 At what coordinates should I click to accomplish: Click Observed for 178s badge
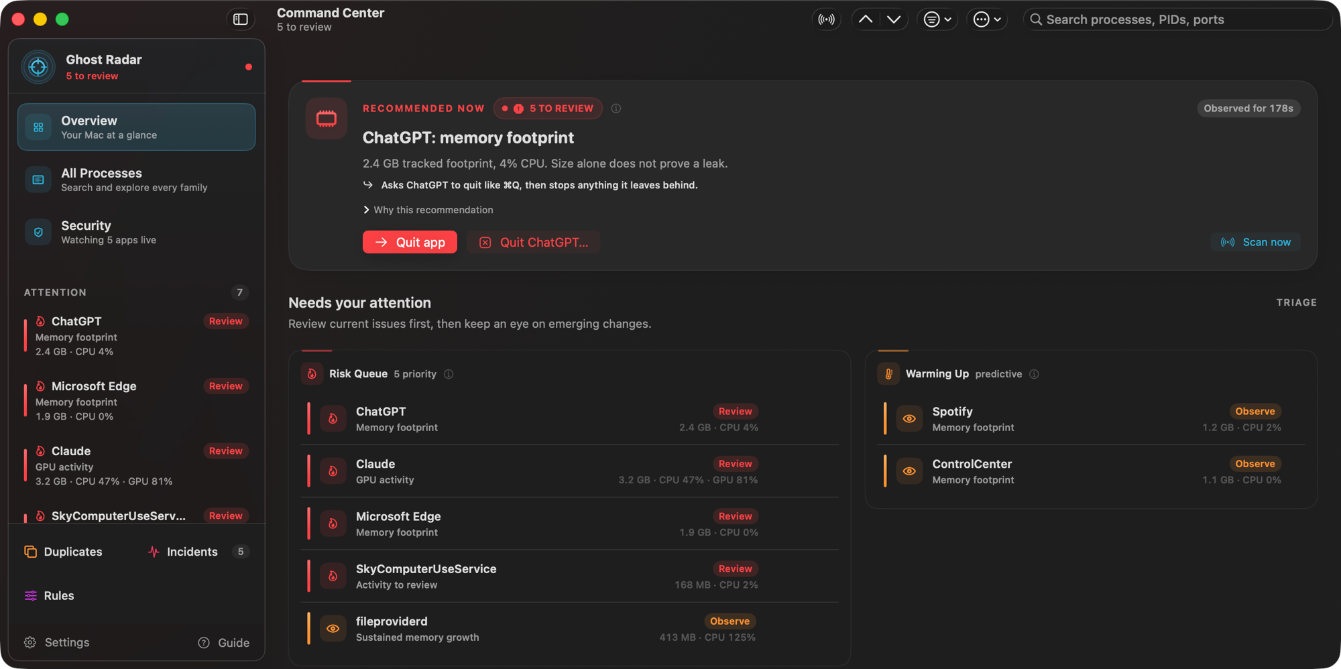pos(1248,109)
